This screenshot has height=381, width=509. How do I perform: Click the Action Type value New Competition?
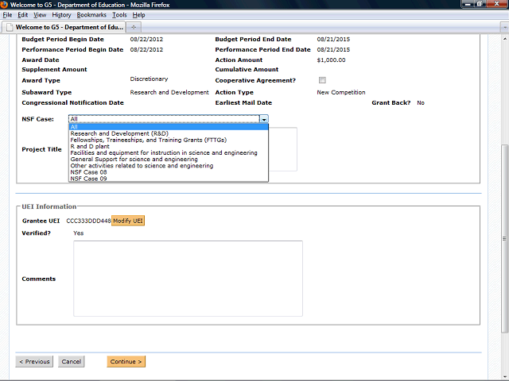341,92
